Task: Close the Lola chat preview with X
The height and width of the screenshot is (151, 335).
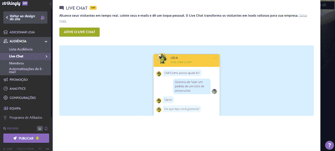Action: (216, 58)
